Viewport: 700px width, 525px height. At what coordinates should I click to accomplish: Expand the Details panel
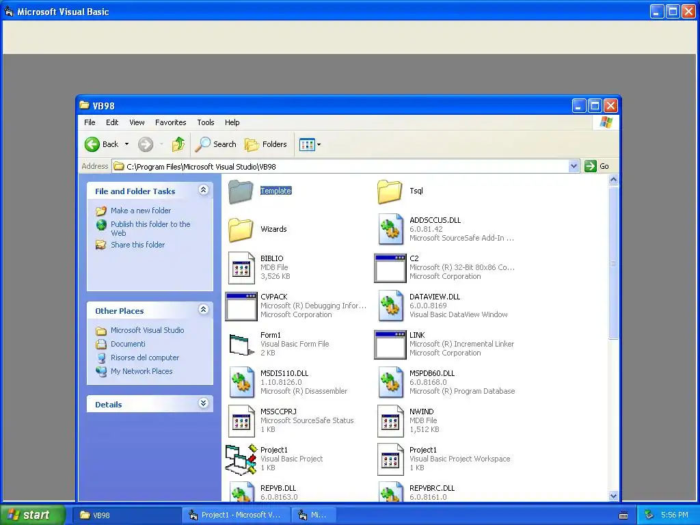(x=203, y=403)
